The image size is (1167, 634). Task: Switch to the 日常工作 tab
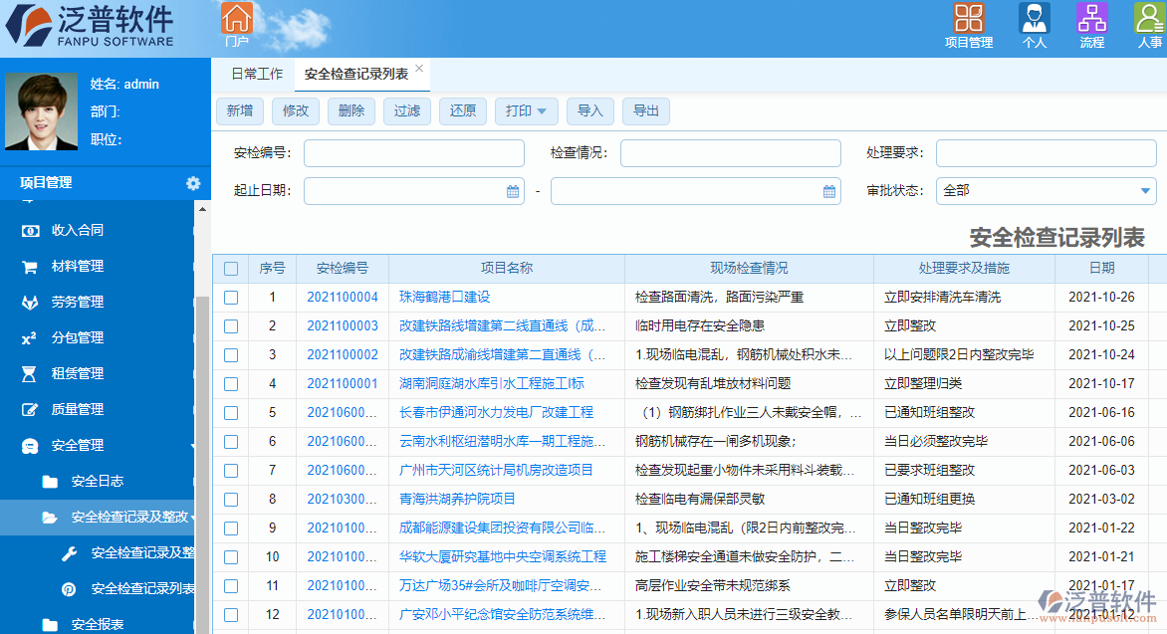[255, 73]
